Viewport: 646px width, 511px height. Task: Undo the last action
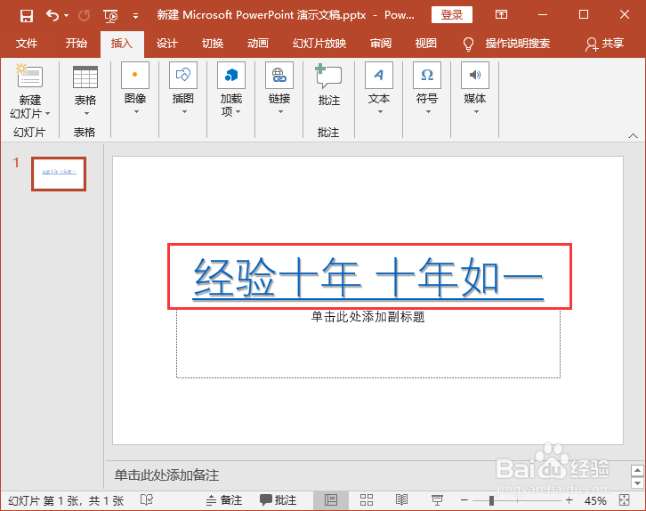[x=52, y=16]
